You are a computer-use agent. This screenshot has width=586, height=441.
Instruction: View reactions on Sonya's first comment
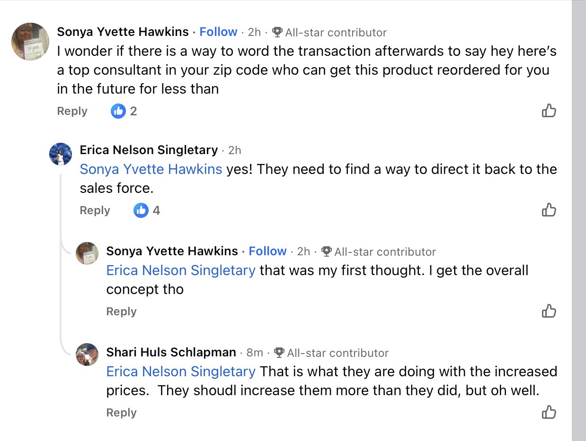pos(124,111)
